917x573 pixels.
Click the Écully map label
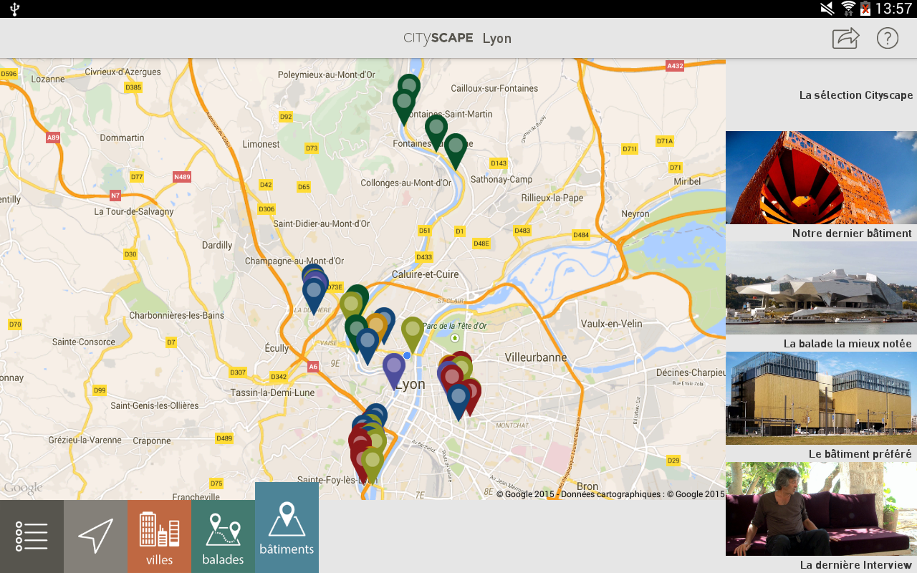click(x=277, y=348)
